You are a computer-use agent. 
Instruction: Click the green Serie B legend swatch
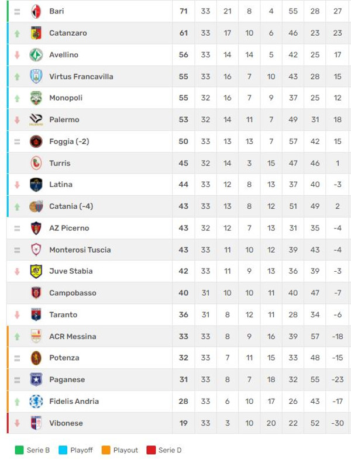[19, 450]
